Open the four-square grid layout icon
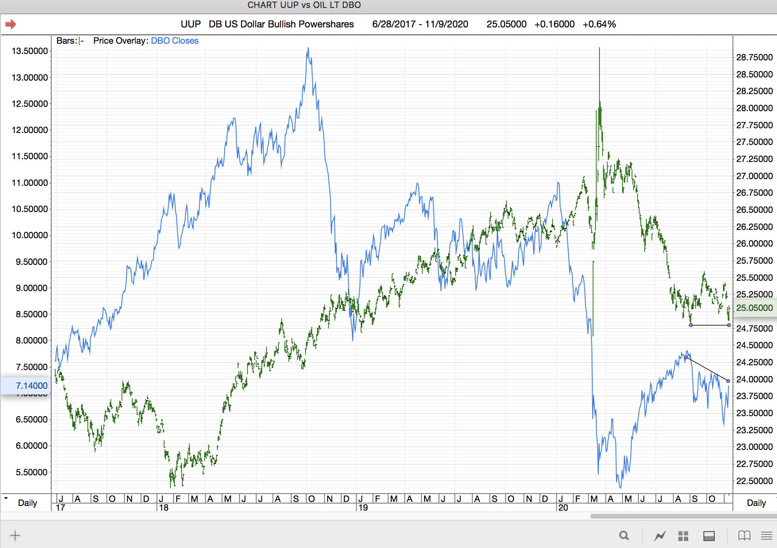 (683, 536)
